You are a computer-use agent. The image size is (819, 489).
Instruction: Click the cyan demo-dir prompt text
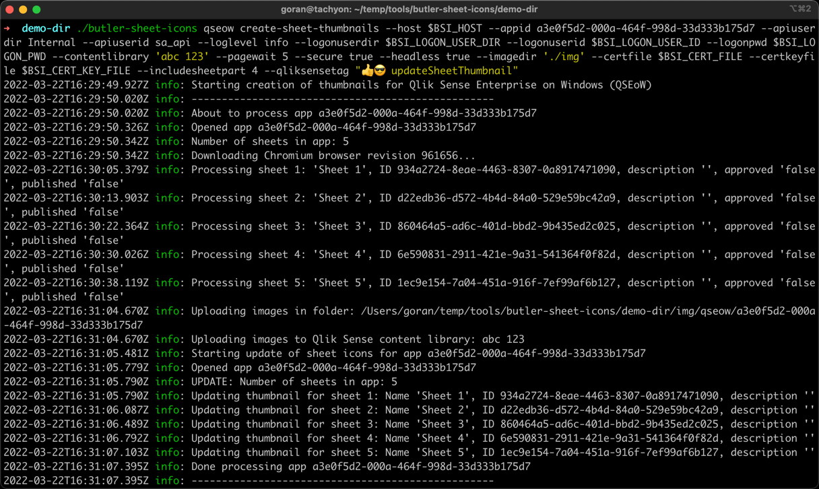point(46,28)
